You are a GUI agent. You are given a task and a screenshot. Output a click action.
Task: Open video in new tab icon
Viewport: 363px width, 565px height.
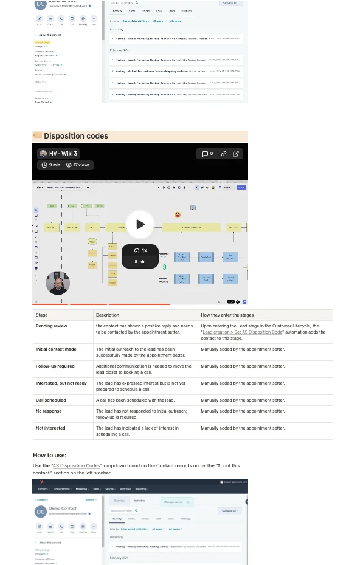[x=236, y=154]
